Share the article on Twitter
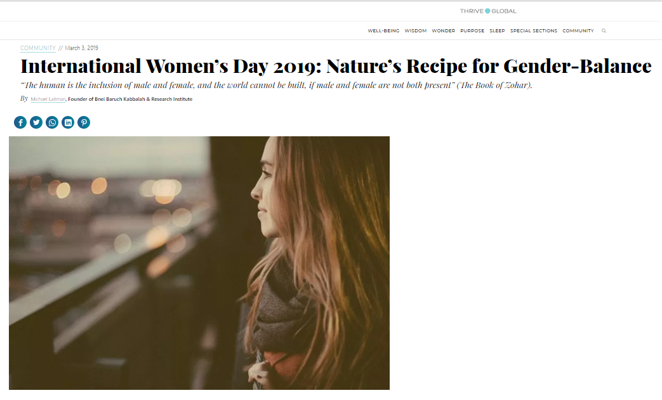This screenshot has height=400, width=662. tap(36, 122)
